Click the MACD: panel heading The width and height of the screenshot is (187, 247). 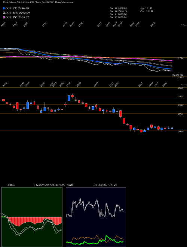[x=11, y=185]
